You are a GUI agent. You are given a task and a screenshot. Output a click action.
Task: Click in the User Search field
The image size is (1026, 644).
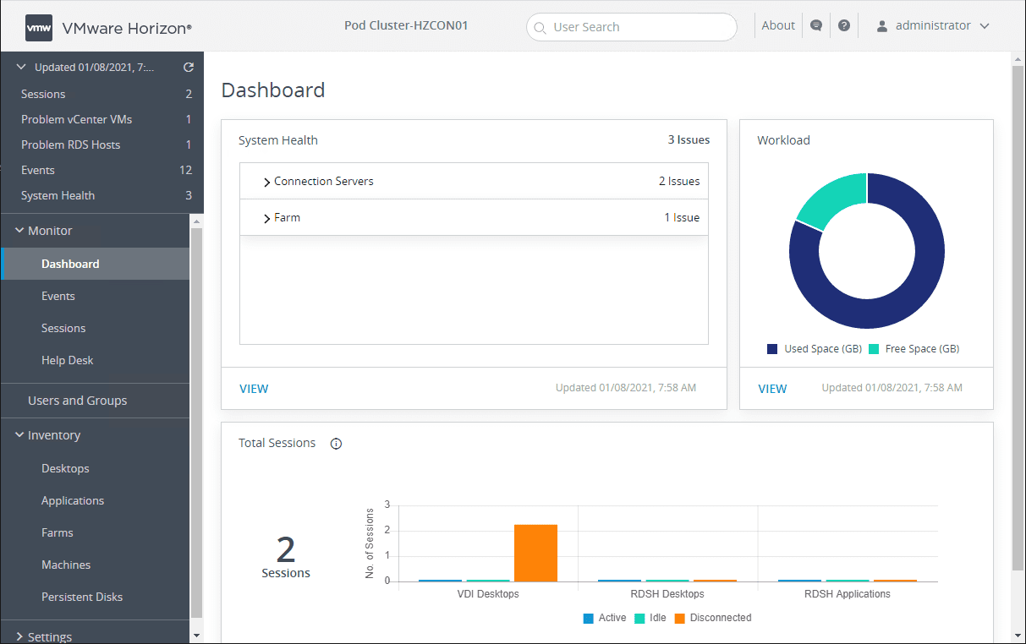click(x=632, y=27)
